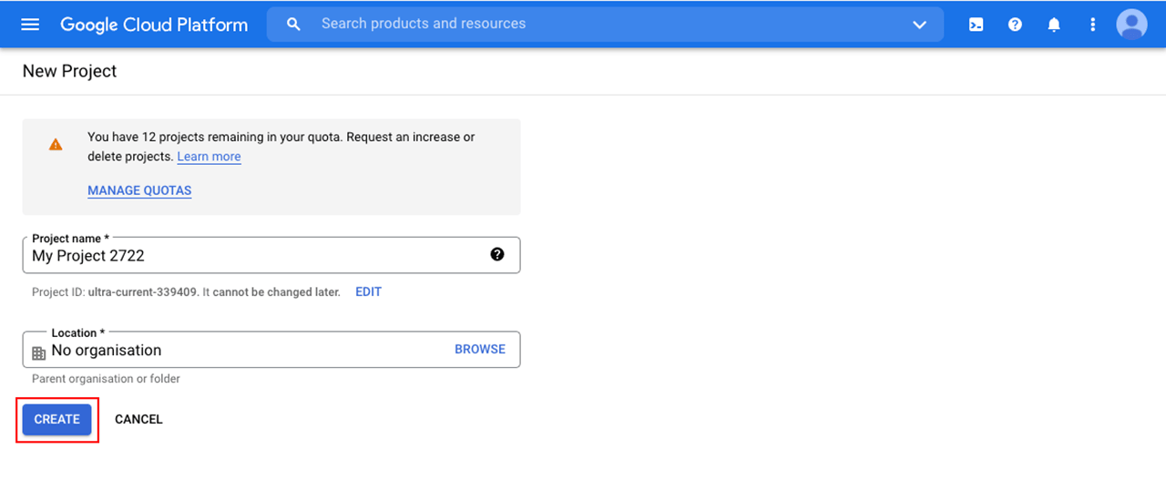Open the MANAGE QUOTAS link
1166x480 pixels.
pos(139,190)
